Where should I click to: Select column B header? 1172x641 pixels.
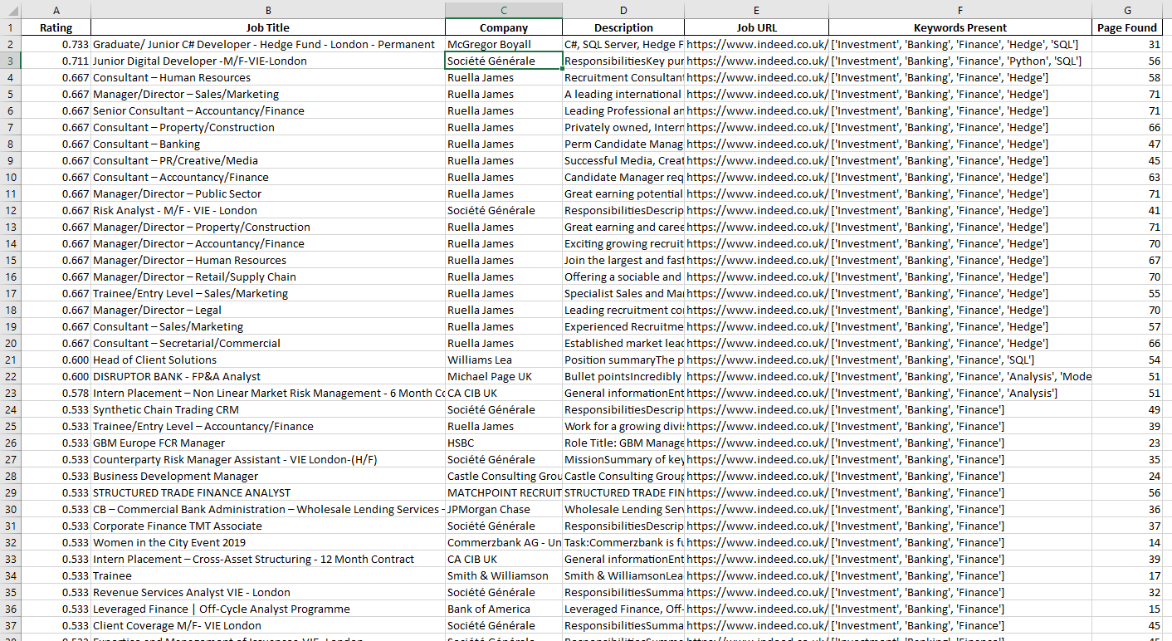pyautogui.click(x=268, y=9)
